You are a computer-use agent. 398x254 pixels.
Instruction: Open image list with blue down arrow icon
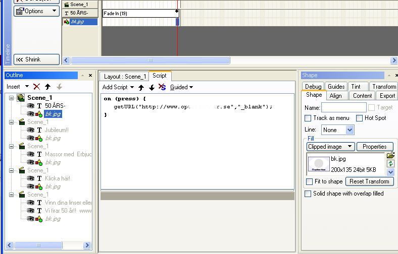390,172
